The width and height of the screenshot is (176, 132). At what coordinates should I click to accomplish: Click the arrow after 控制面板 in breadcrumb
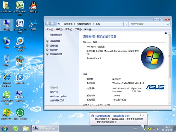[x=70, y=24]
